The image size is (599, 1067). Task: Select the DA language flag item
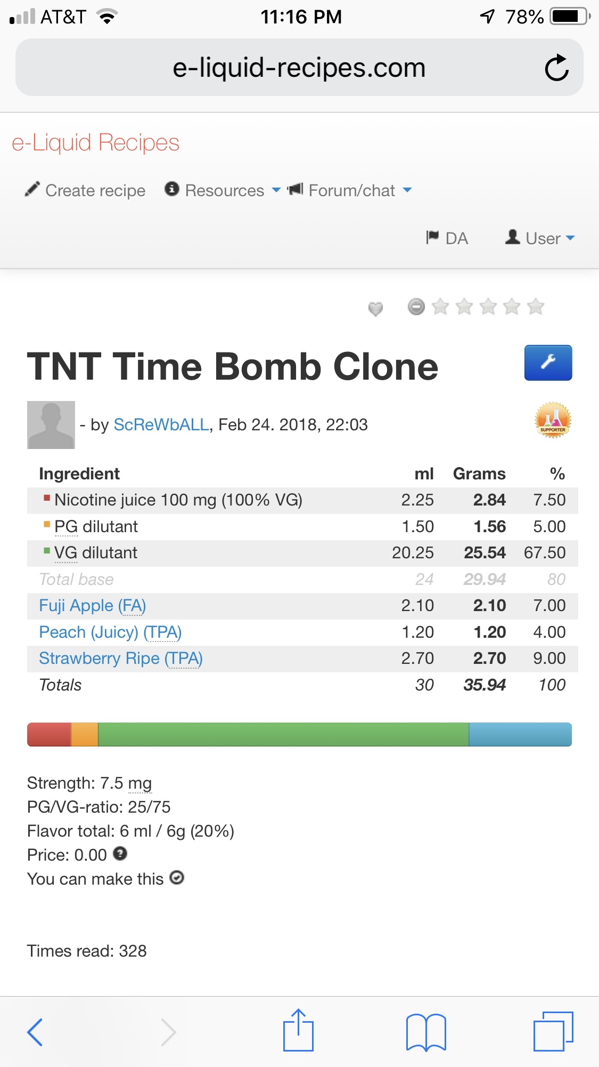(x=447, y=238)
